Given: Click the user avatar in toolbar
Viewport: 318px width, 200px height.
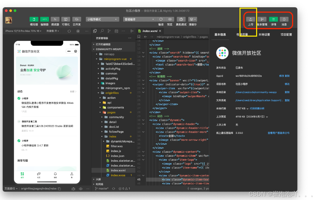Looking at the screenshot, I should coord(9,20).
